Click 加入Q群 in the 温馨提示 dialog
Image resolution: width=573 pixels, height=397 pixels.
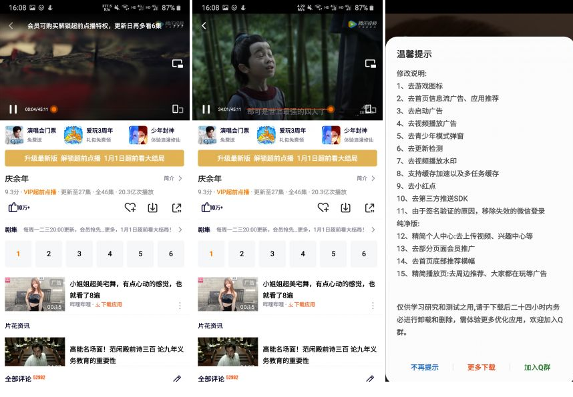[x=537, y=368]
